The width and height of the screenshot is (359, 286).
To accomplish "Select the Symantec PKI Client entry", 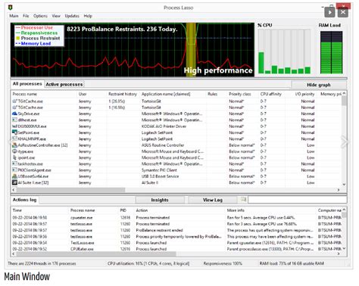I will pos(176,170).
